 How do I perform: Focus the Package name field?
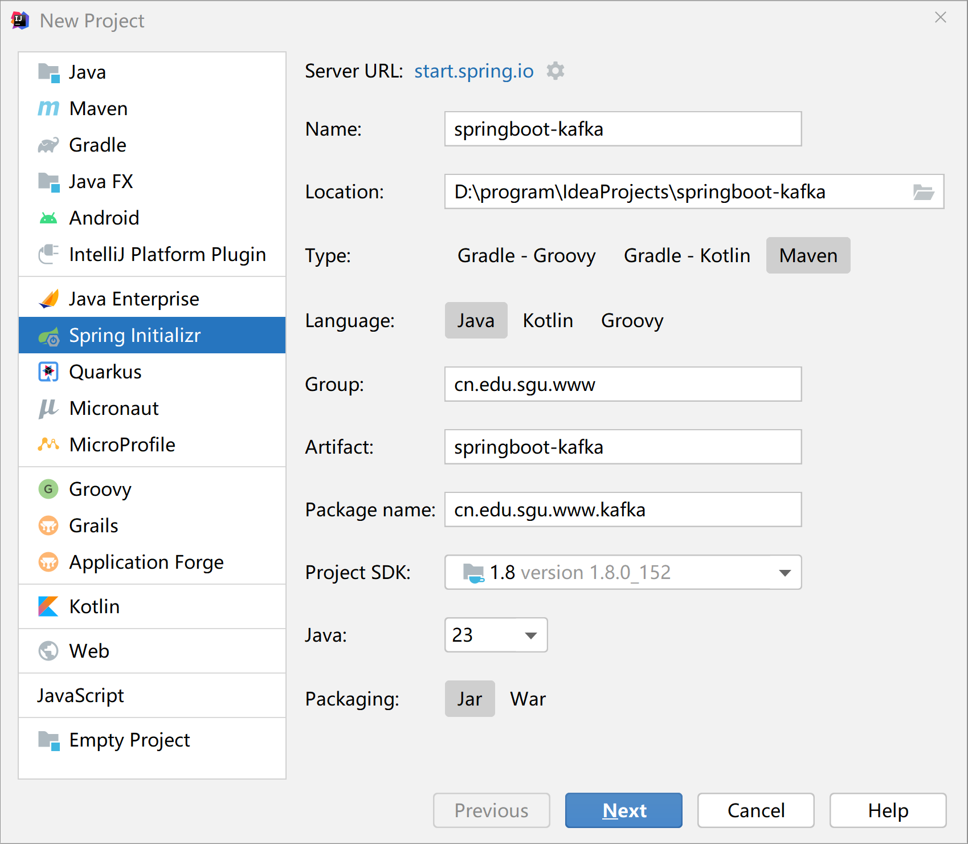point(623,509)
